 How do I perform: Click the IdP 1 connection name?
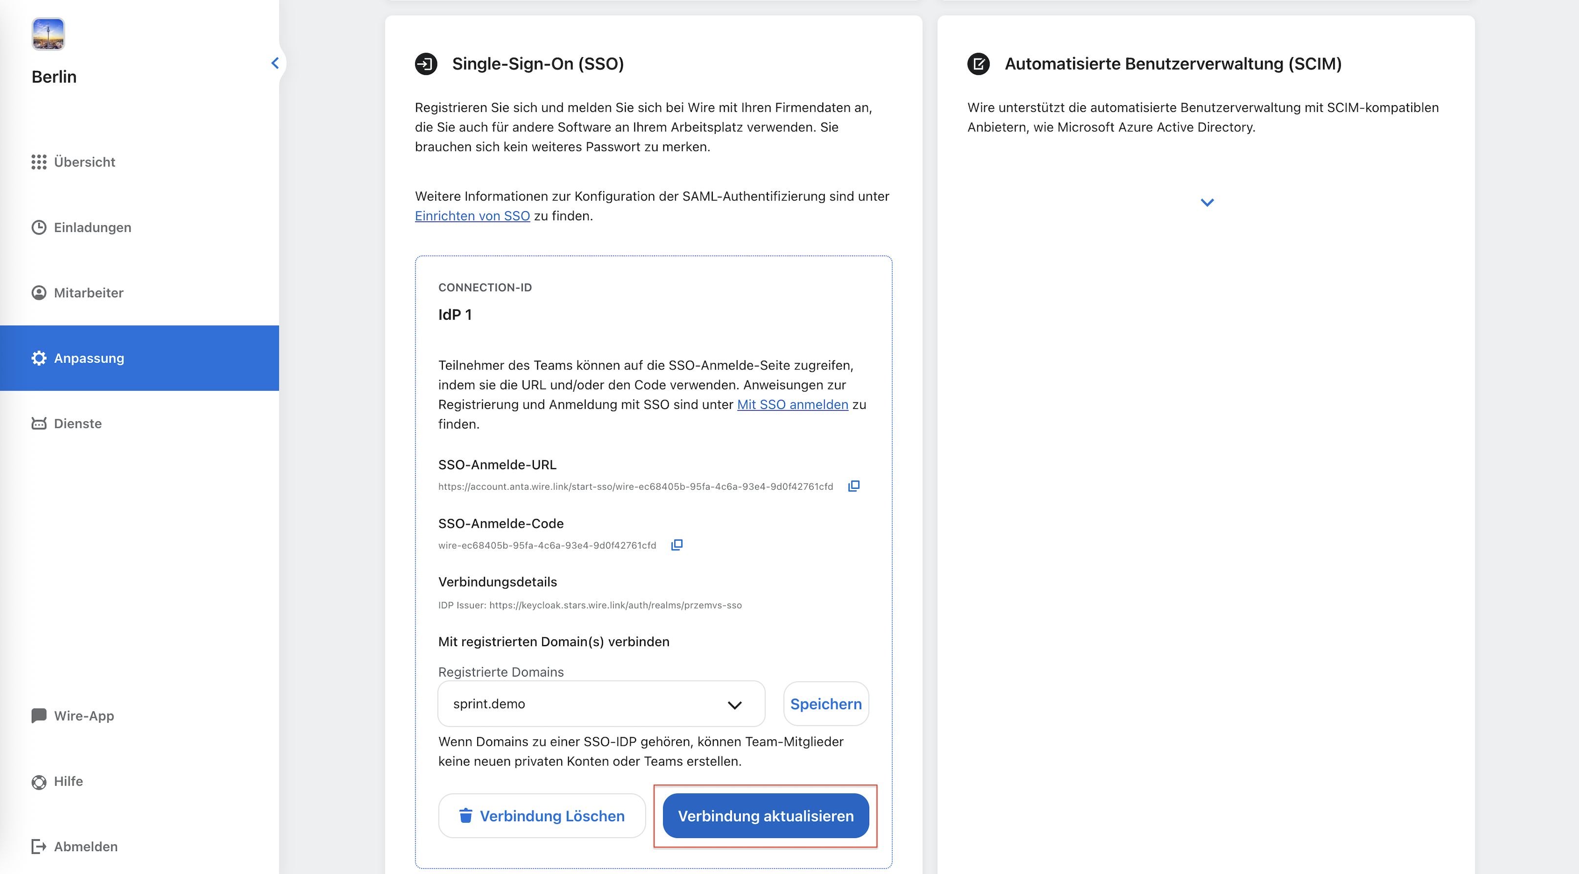click(x=455, y=314)
